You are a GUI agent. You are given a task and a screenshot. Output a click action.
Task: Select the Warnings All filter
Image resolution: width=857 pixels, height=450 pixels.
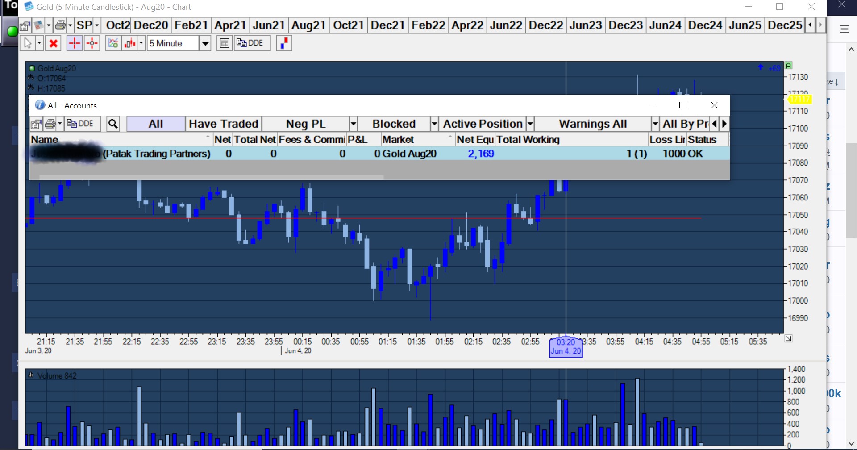(593, 124)
